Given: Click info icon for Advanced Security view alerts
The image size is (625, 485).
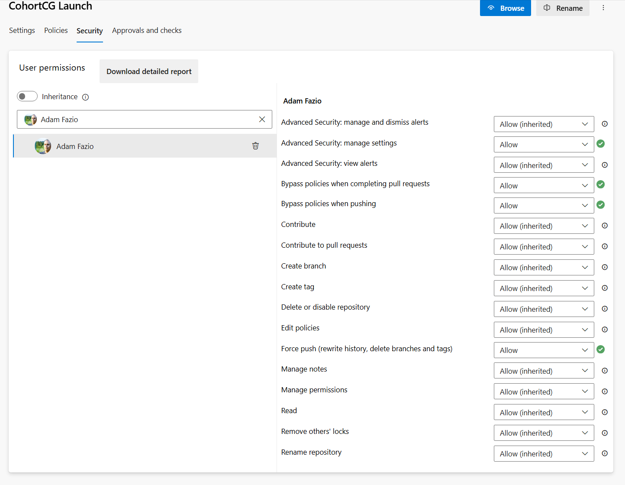Looking at the screenshot, I should coord(605,165).
